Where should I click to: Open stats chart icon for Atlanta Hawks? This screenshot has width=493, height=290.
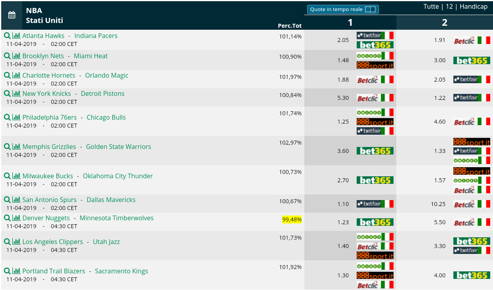16,36
